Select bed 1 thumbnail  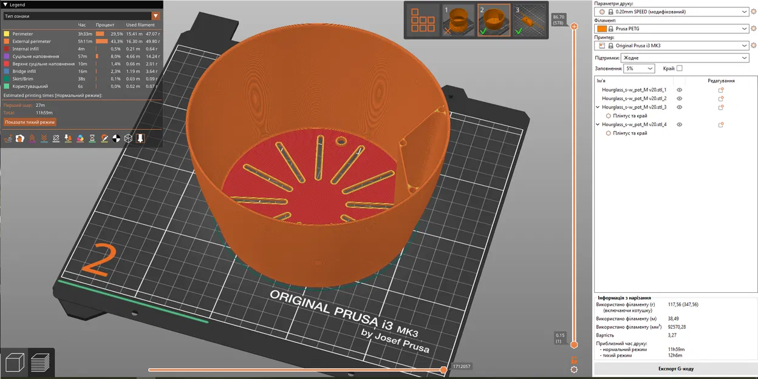[x=458, y=20]
